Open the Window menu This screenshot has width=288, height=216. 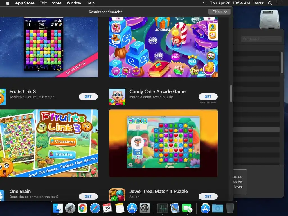coord(74,3)
